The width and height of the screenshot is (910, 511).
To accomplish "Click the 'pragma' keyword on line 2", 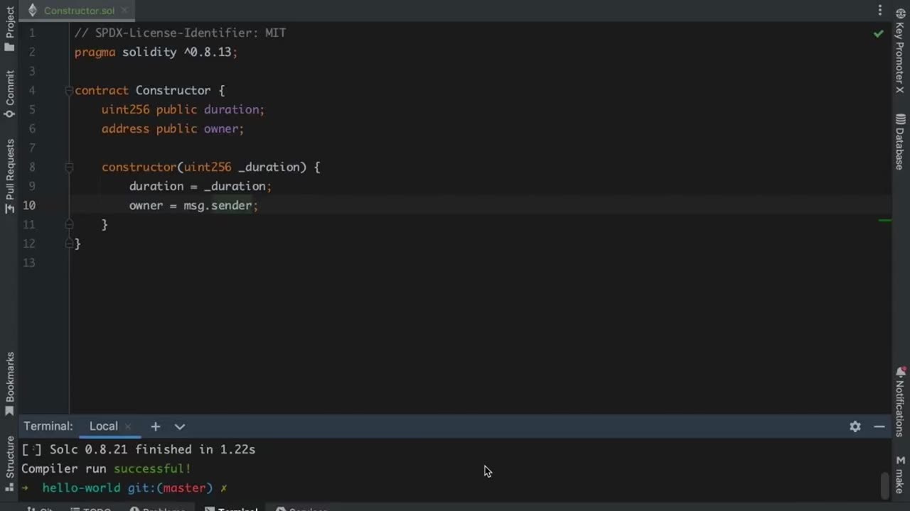I will point(95,52).
